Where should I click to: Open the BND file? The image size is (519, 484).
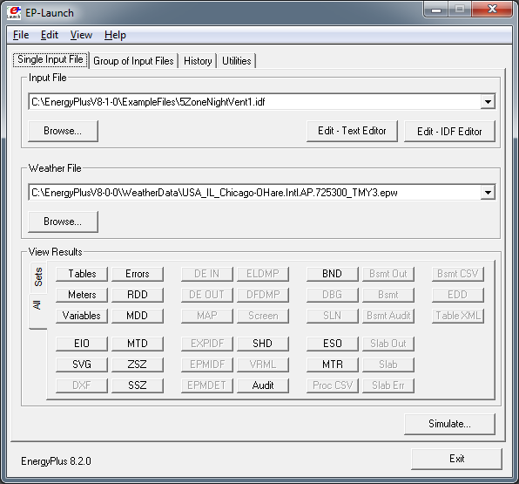333,274
